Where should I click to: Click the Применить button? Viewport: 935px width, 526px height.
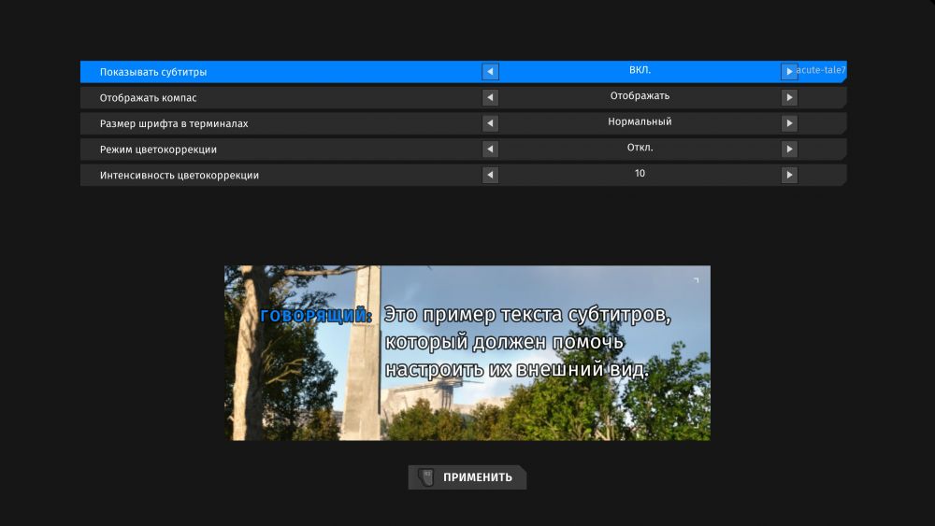(477, 477)
